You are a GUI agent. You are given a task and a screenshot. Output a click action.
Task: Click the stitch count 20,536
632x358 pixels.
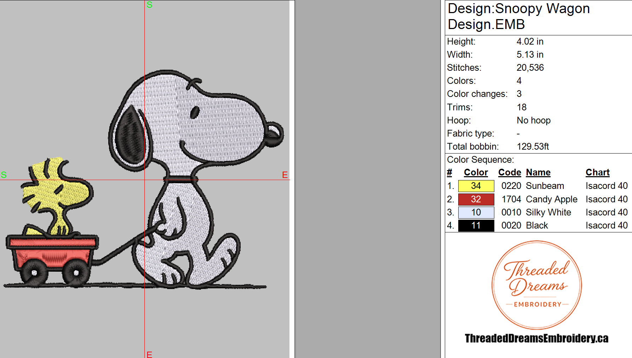[530, 68]
